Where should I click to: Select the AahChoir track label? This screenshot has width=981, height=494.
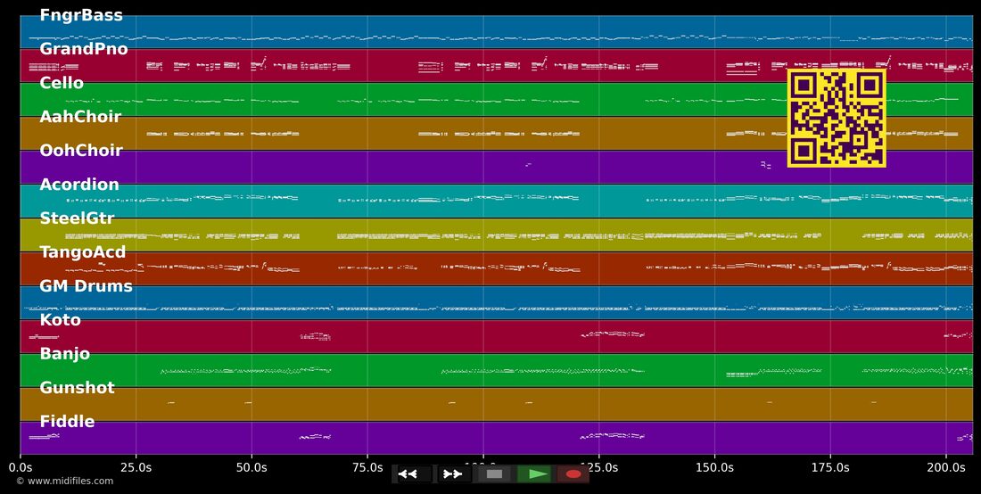click(x=80, y=116)
